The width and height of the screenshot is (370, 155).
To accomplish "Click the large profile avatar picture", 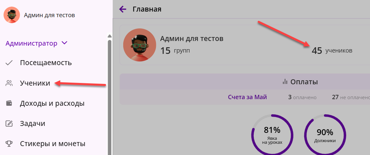I will coord(140,45).
